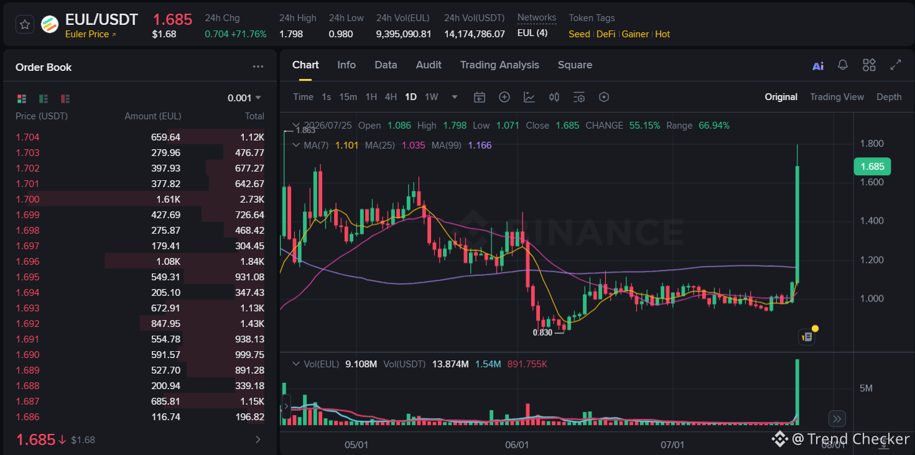Show both bids and asks order book view
This screenshot has width=915, height=455.
(22, 98)
